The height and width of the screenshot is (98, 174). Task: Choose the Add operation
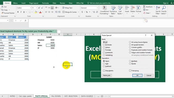coord(104,64)
